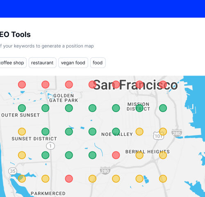Viewport: 205px width, 197px height.
Task: Click the red marker overlapping the "S" in San
Action: (x=92, y=85)
